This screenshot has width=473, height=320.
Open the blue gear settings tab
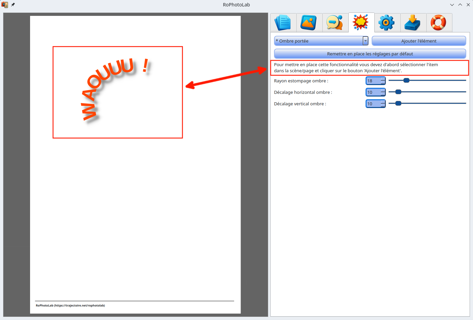tap(387, 23)
